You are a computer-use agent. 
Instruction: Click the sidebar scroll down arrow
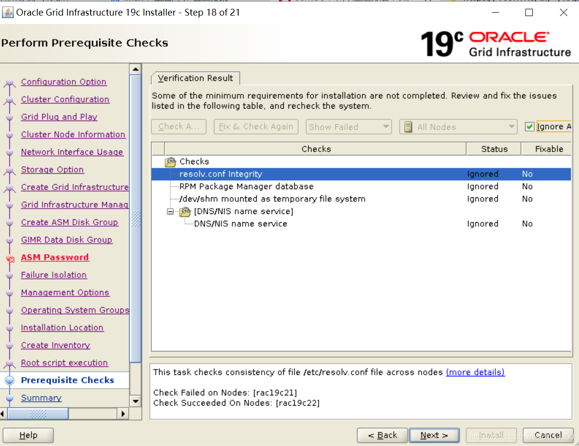pos(135,401)
